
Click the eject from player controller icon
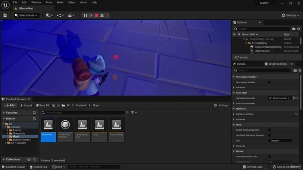(x=102, y=16)
